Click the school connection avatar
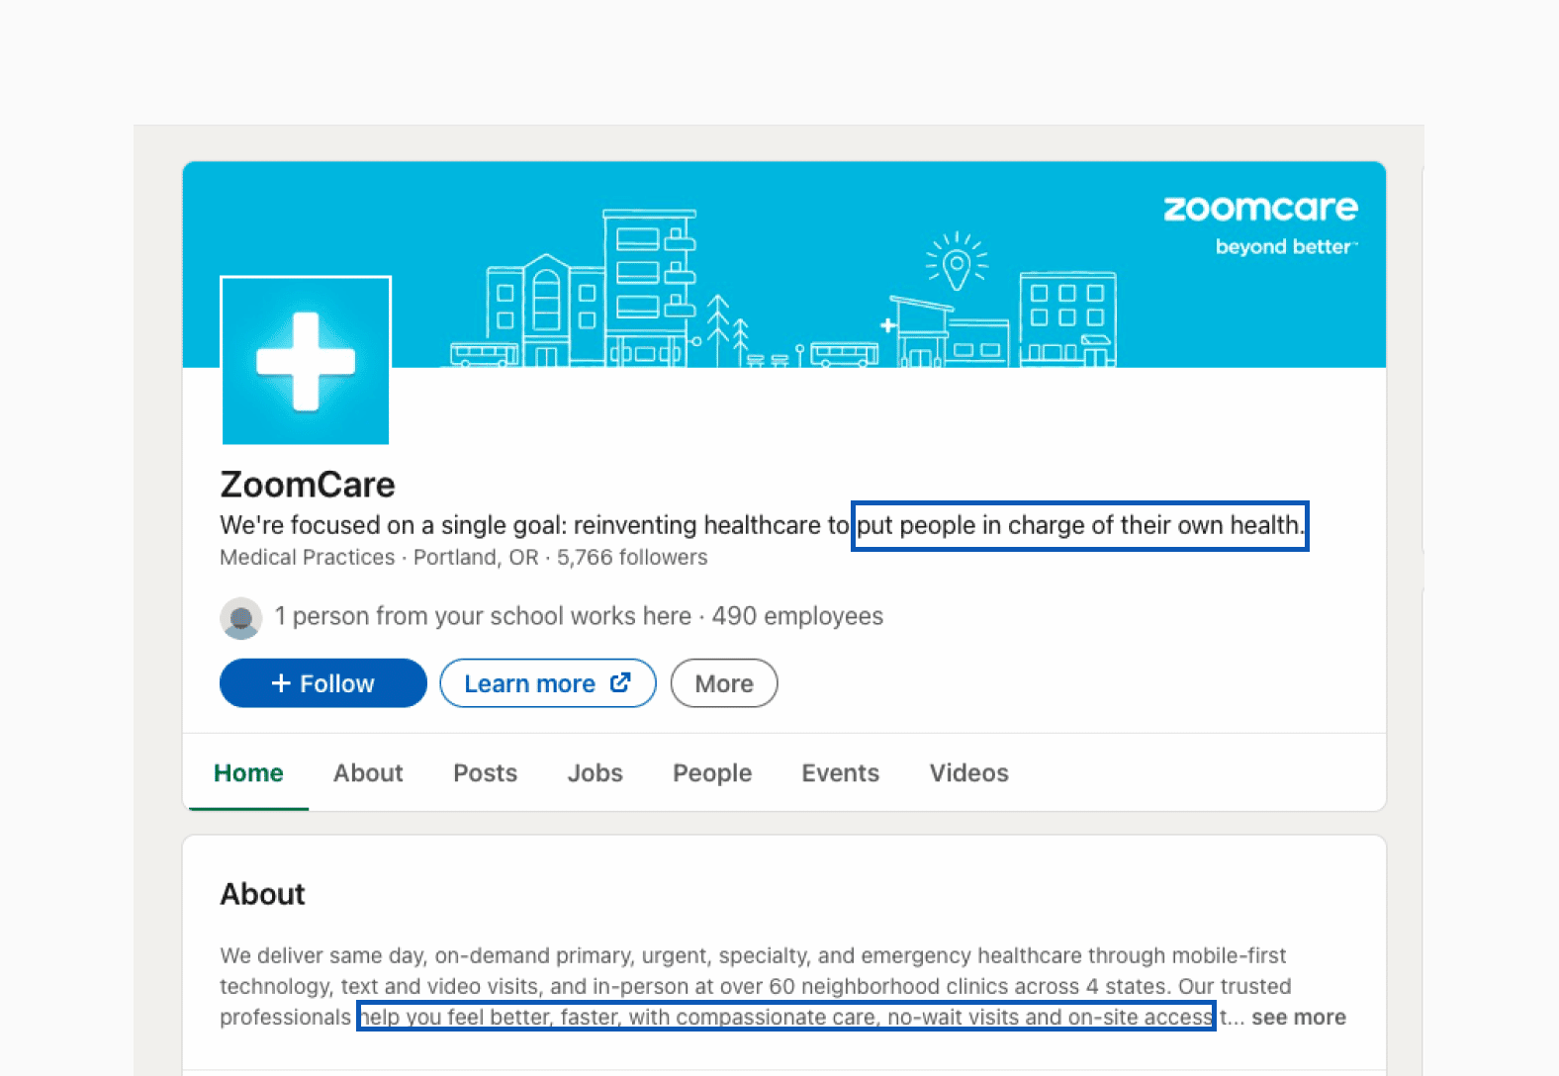 (240, 617)
